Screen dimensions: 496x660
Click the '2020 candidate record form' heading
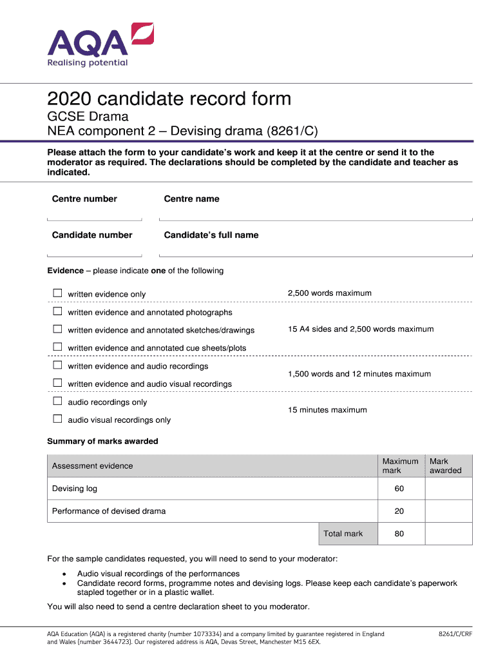point(169,99)
